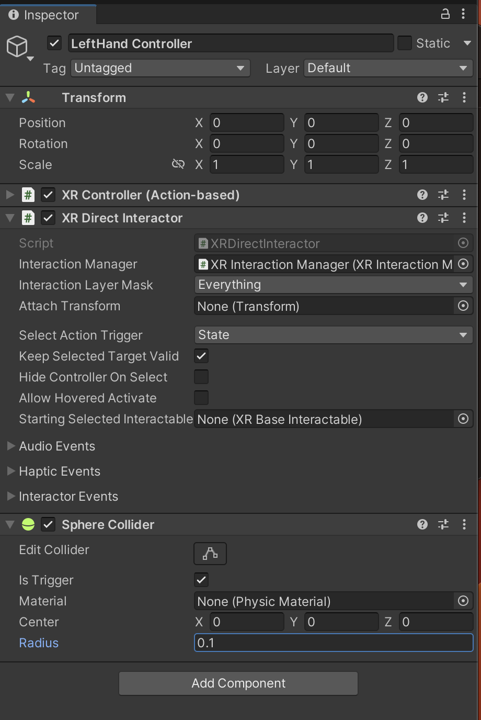
Task: Click the Transform component icon
Action: point(28,97)
